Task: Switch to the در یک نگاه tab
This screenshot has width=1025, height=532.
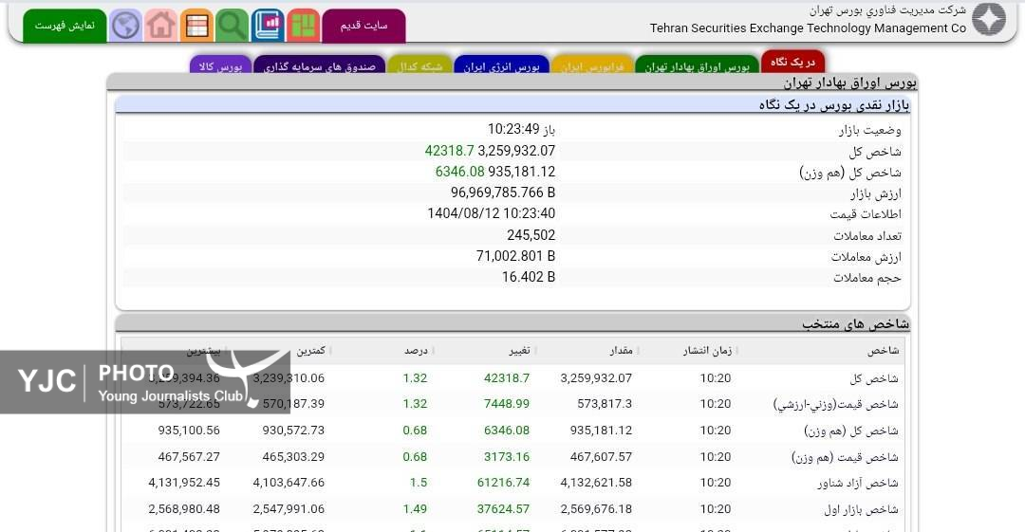Action: coord(792,63)
